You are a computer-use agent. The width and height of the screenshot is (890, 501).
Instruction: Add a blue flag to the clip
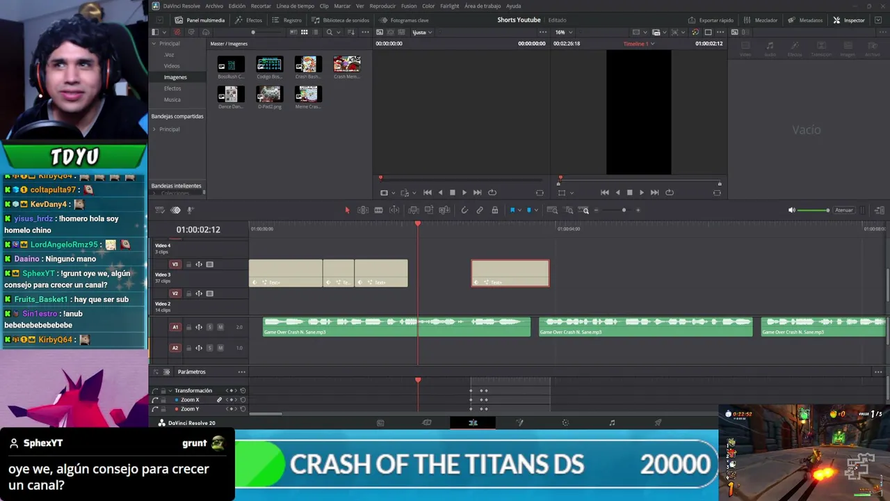[512, 210]
